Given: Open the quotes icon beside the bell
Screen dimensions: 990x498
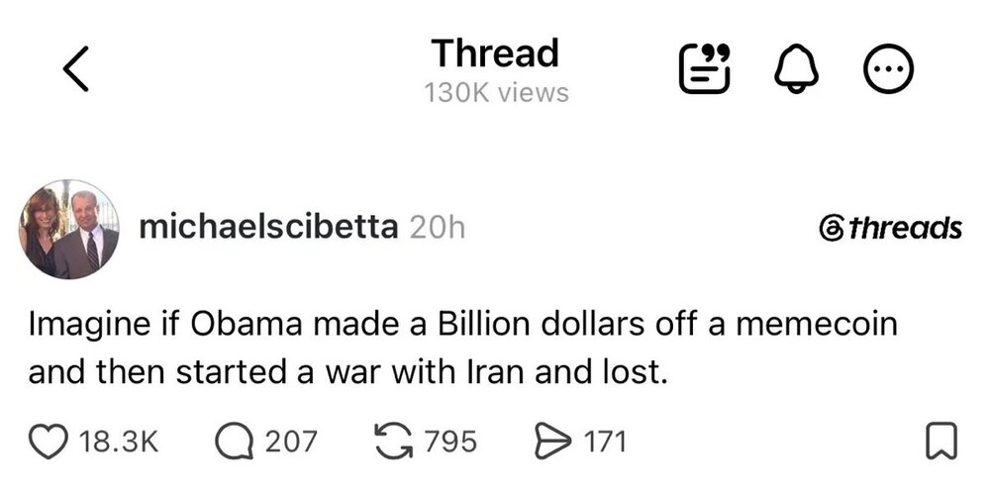Looking at the screenshot, I should (x=705, y=68).
